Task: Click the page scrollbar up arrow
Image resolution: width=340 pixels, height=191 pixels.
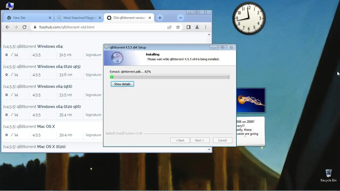Action: click(x=209, y=35)
